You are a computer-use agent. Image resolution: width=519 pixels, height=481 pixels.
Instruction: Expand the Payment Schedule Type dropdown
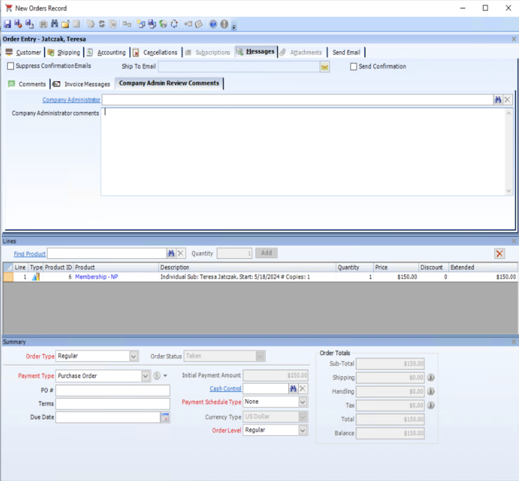click(303, 402)
